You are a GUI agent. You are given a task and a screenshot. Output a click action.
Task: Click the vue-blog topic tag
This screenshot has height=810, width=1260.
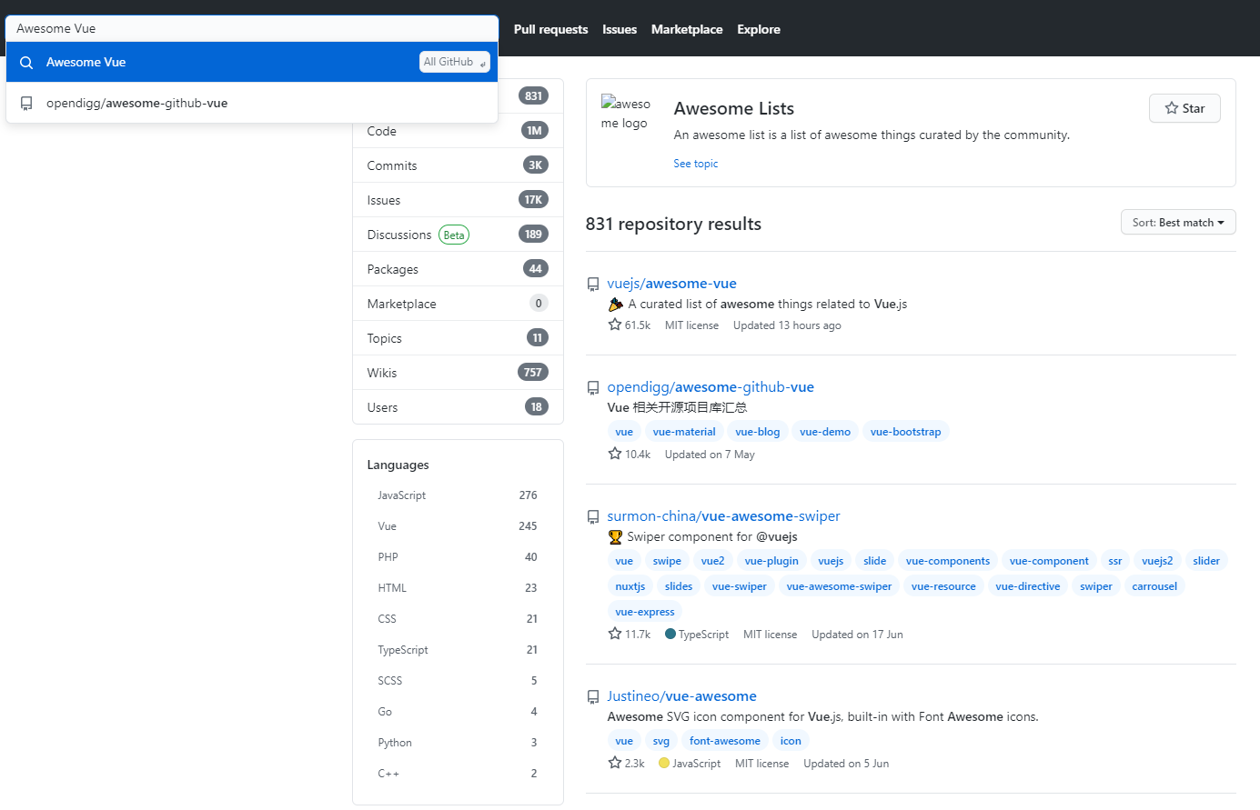click(x=758, y=432)
